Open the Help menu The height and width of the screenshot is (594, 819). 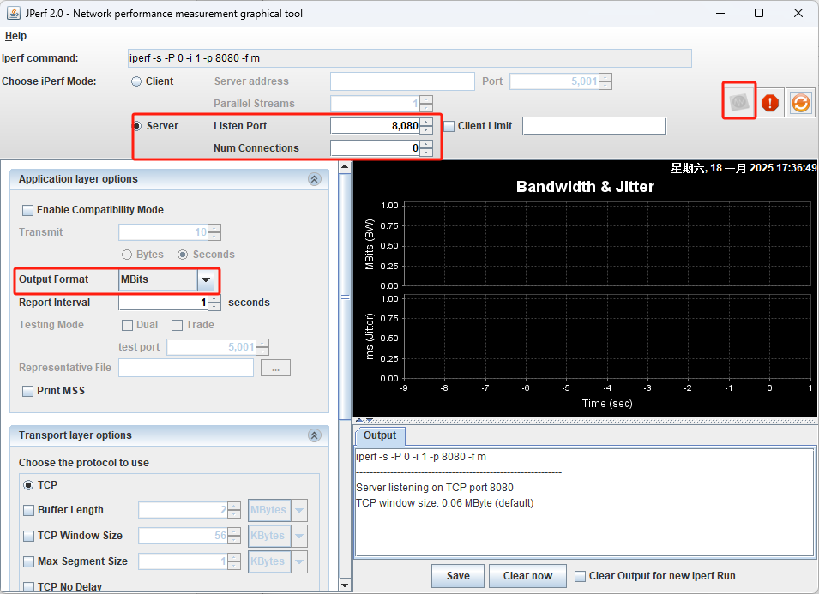coord(16,36)
